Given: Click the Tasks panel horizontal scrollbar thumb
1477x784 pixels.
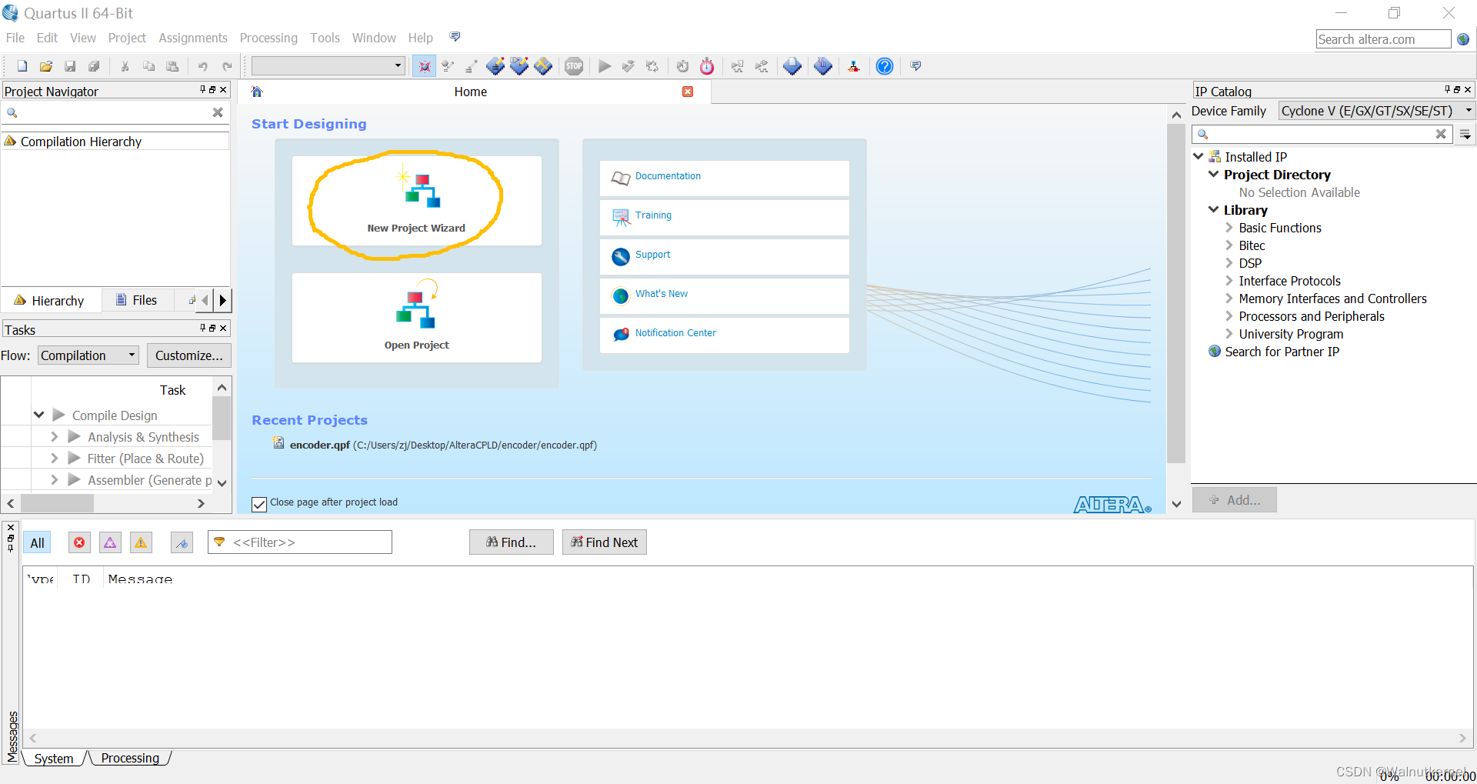Looking at the screenshot, I should 57,503.
